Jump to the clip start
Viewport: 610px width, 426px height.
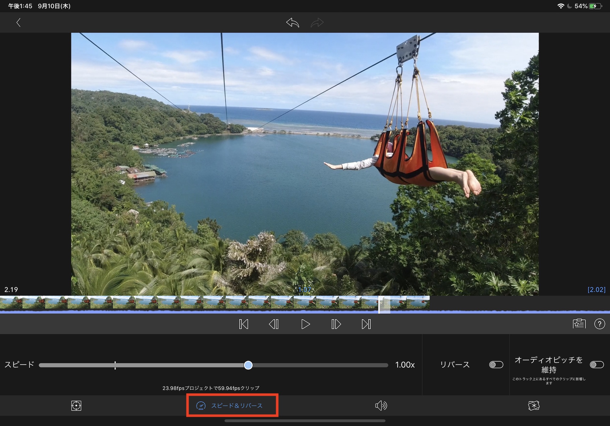point(243,324)
